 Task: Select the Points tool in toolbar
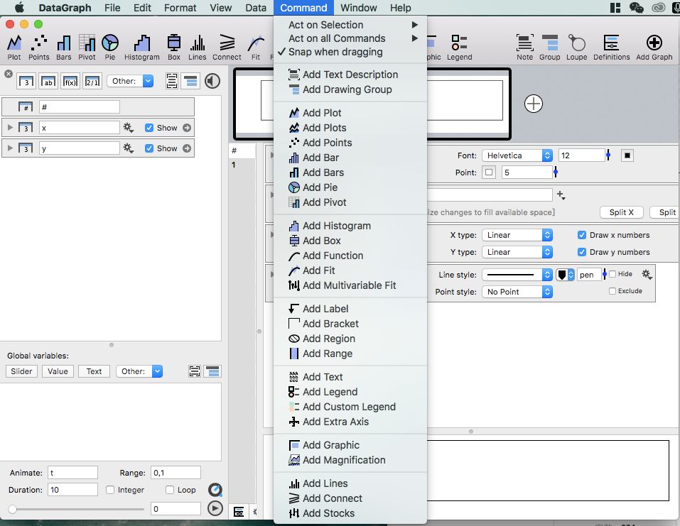click(38, 48)
